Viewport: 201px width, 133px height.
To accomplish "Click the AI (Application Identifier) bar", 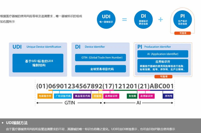I will 163,54.
